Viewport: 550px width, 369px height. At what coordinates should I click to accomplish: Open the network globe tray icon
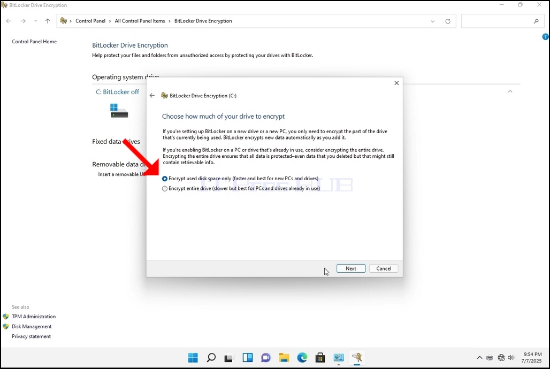pyautogui.click(x=501, y=358)
